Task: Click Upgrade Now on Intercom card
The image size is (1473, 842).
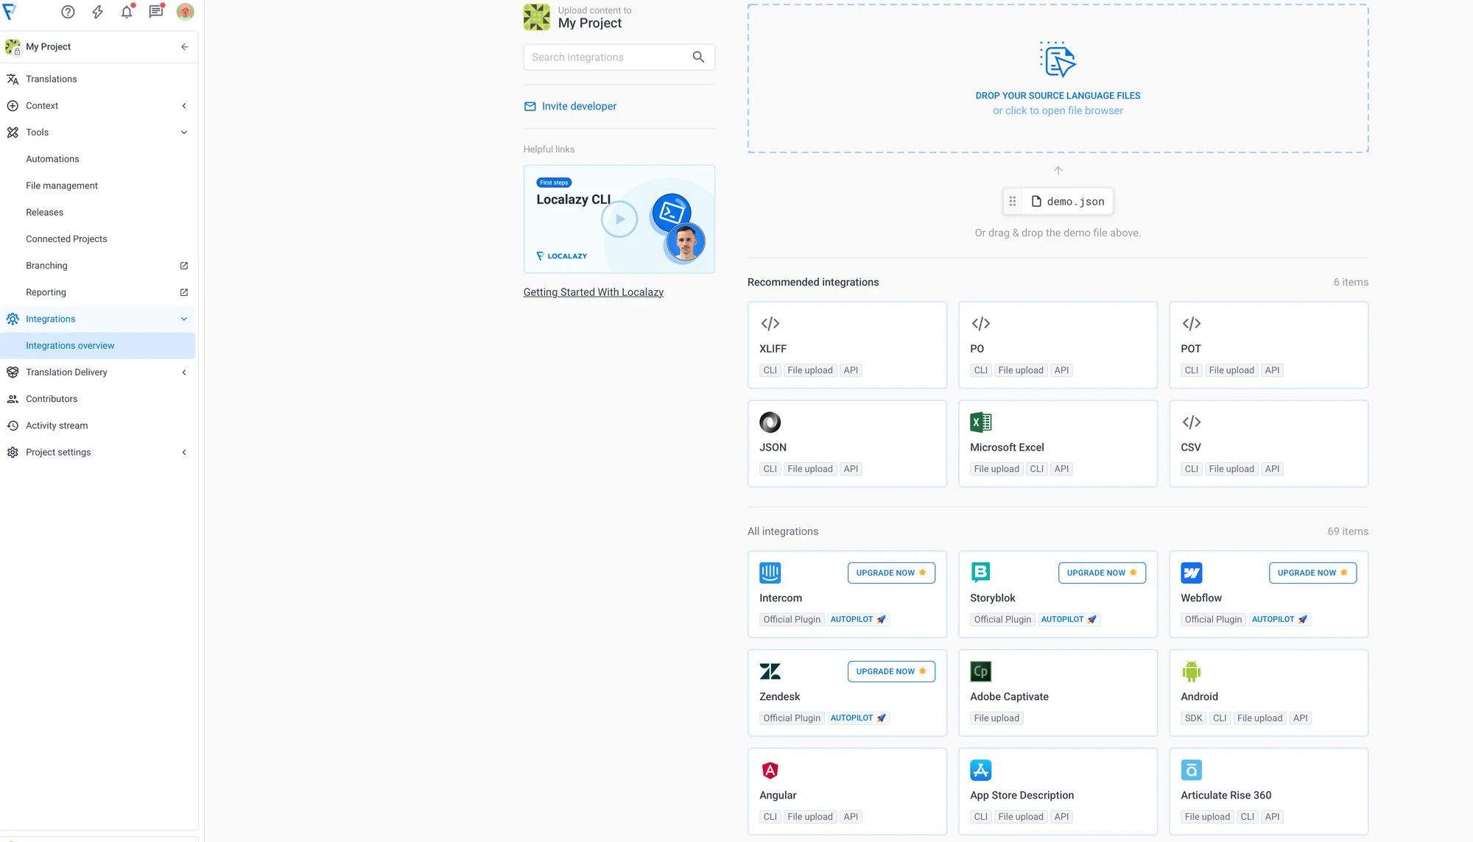Action: 890,573
